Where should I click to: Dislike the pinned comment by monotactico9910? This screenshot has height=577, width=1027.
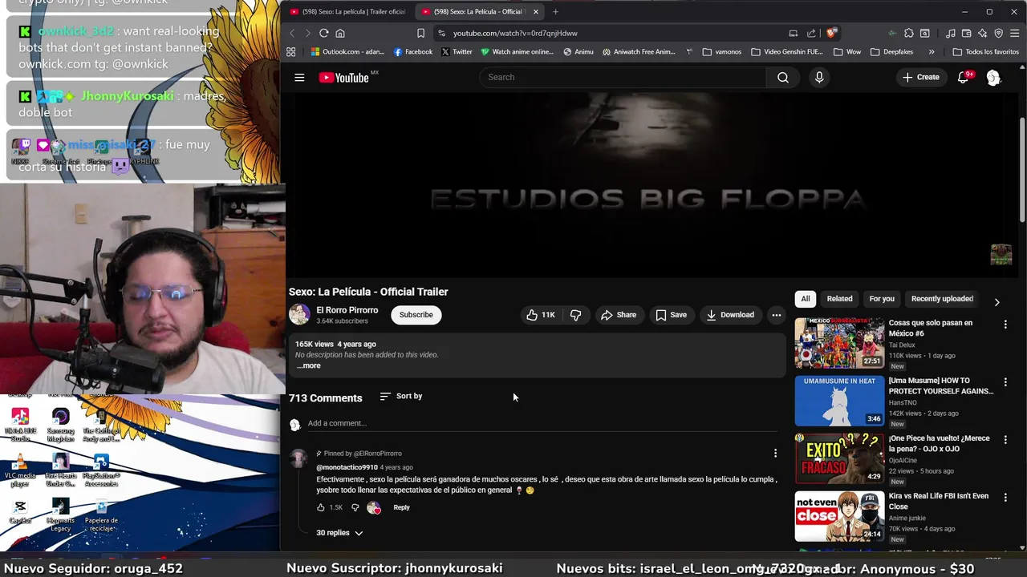[x=355, y=507]
